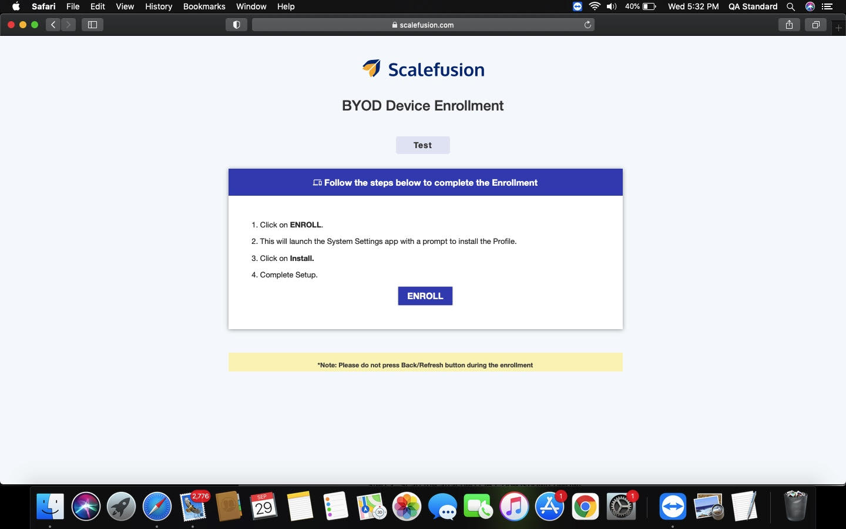The image size is (846, 529).
Task: Click the Scalefusion logo
Action: pos(423,69)
